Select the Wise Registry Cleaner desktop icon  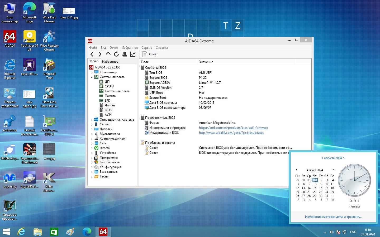[x=49, y=41]
